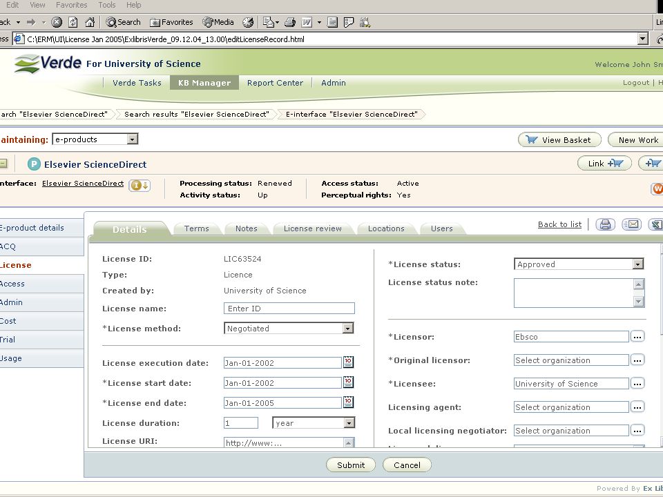Open calendar for License start date
Screen dimensions: 663x497
tap(348, 382)
